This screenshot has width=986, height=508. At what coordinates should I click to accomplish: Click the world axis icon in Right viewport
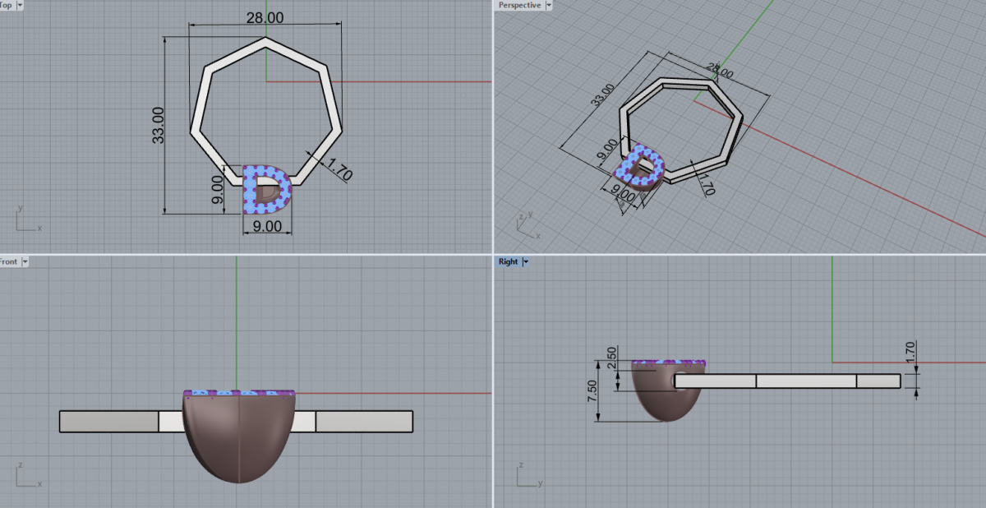tap(527, 475)
